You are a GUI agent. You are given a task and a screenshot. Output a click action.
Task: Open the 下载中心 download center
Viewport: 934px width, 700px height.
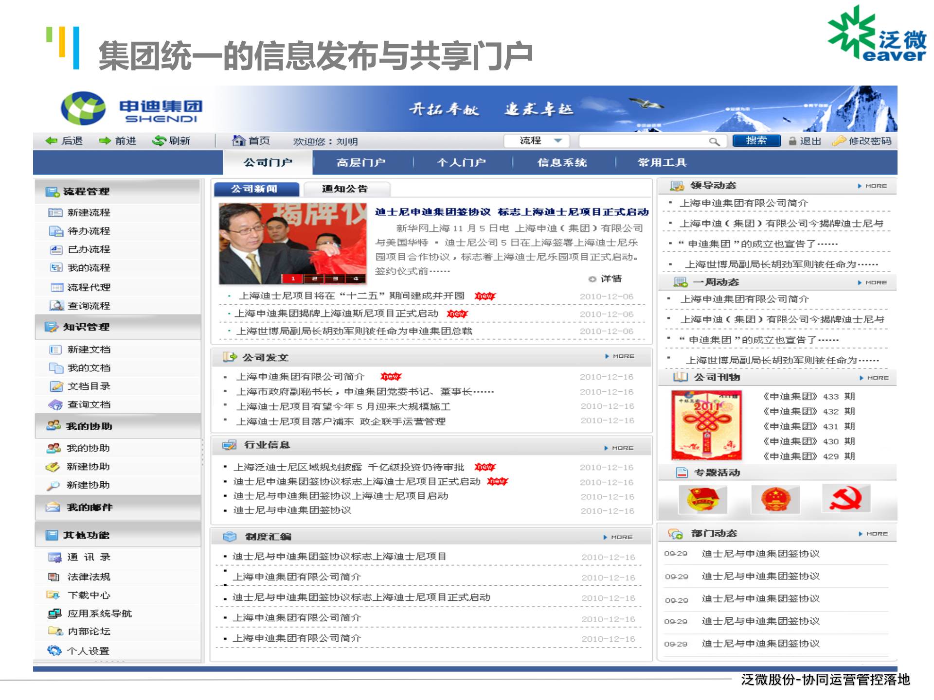click(x=89, y=595)
